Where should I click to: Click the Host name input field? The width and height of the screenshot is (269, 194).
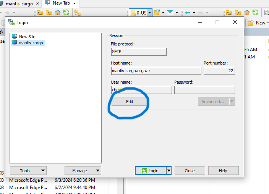click(x=156, y=71)
